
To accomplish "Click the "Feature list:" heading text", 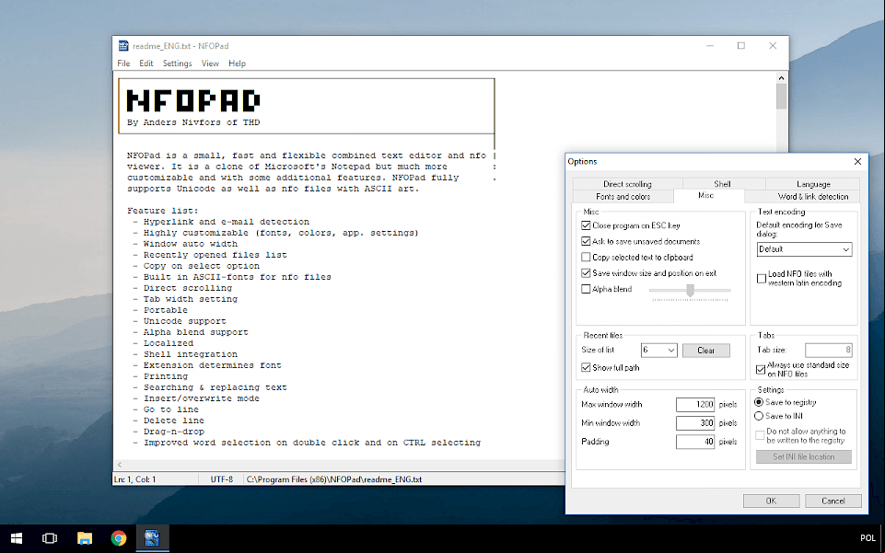I will click(x=163, y=211).
